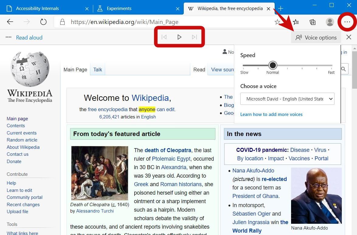
Task: Add this page to favorites
Action: [277, 22]
